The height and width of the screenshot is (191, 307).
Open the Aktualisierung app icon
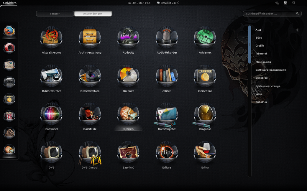(52, 37)
